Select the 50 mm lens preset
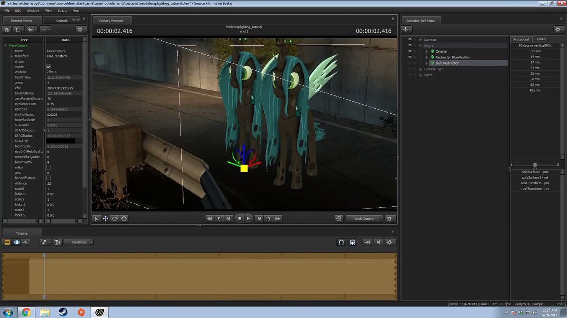 pos(535,79)
